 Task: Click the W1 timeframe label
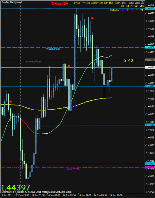click(137, 6)
